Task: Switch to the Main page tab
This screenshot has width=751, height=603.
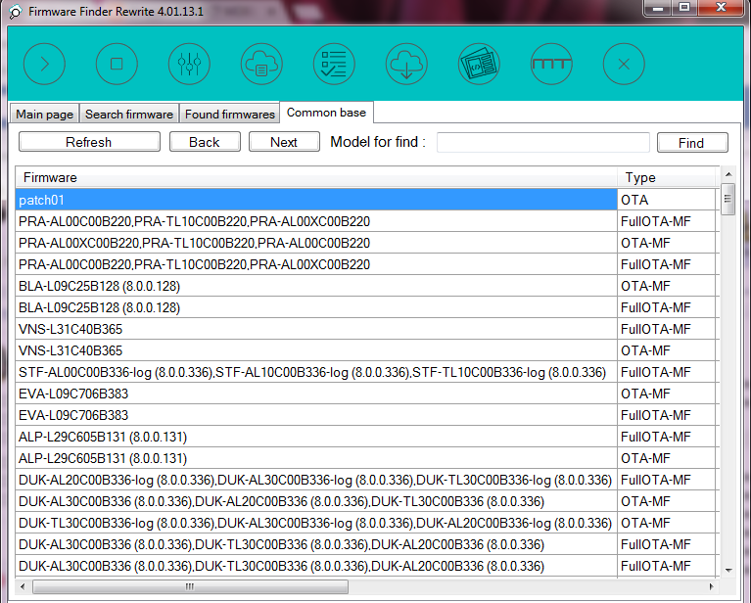Action: point(44,114)
